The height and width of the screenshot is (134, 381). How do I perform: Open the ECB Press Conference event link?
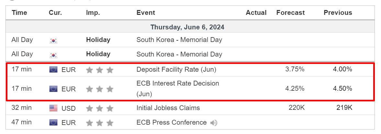point(172,122)
